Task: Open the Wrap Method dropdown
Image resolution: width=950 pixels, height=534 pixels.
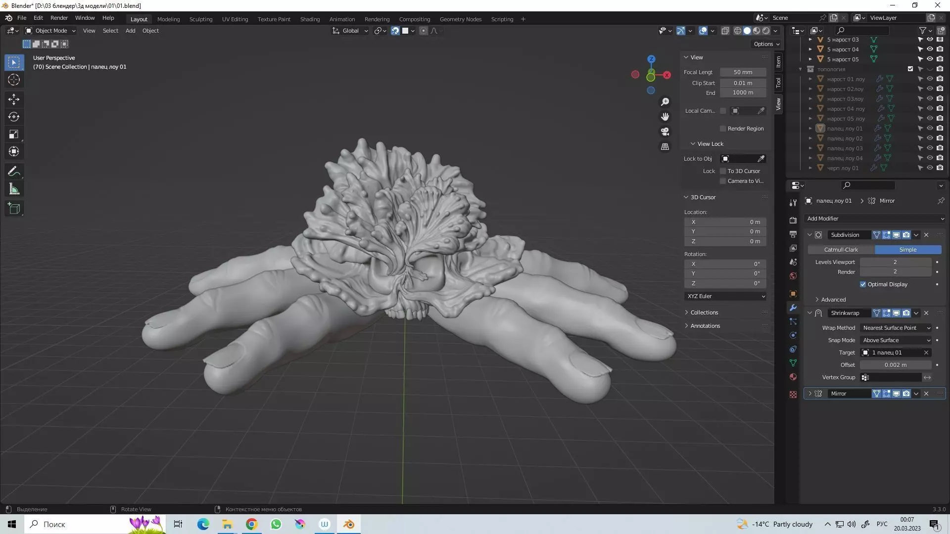Action: (x=896, y=328)
